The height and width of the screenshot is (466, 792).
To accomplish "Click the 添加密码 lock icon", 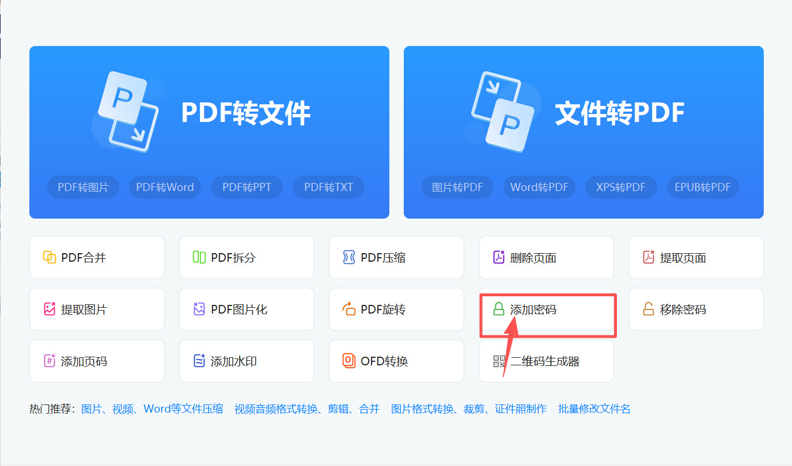I will pyautogui.click(x=499, y=309).
